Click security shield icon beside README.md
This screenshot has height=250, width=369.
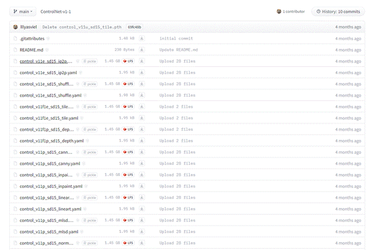point(48,50)
